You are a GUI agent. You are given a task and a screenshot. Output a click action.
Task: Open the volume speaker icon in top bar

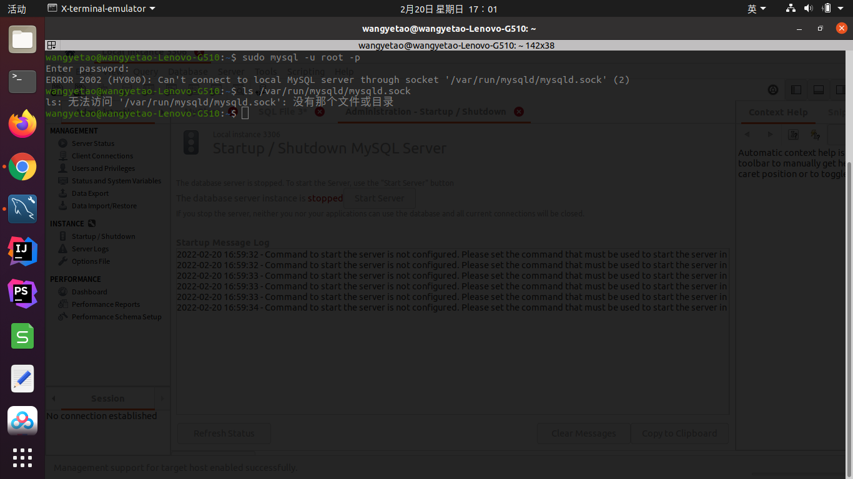click(x=808, y=9)
